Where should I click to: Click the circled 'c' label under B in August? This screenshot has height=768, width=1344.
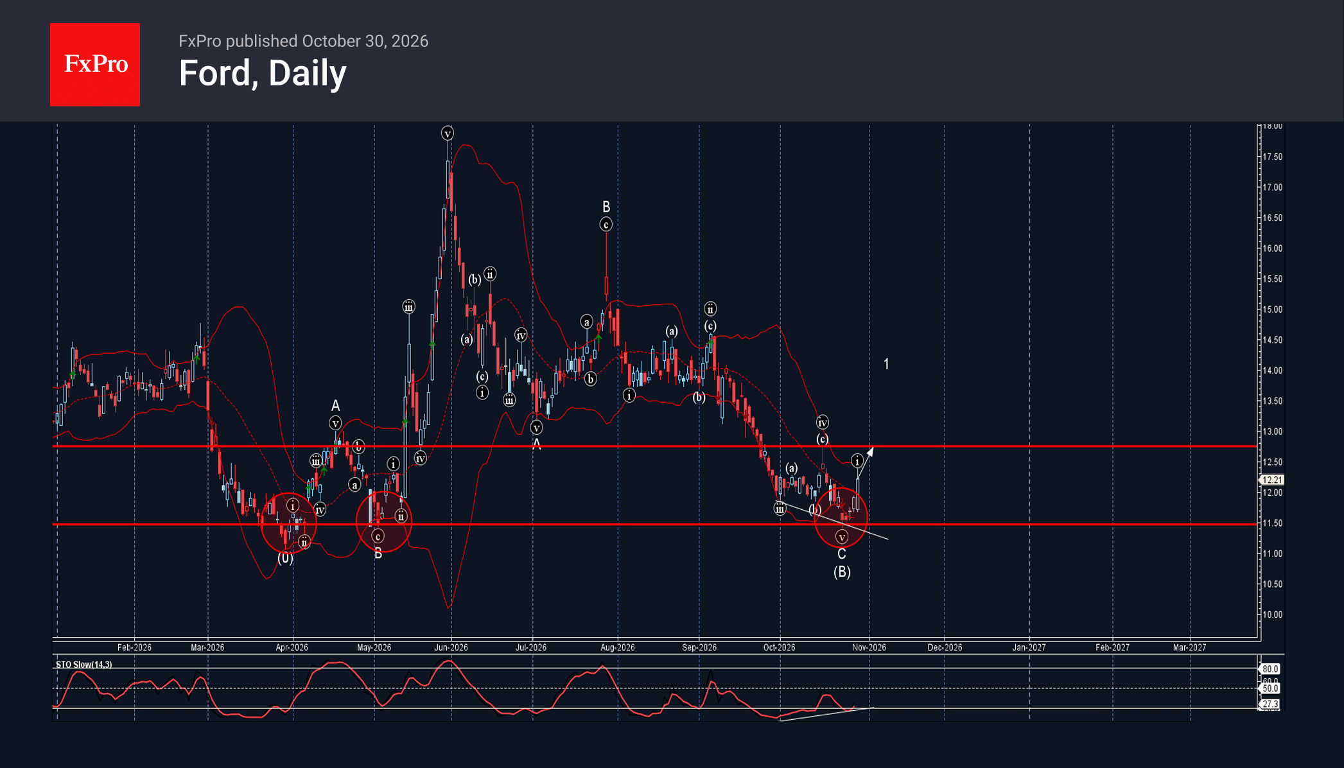[x=606, y=225]
